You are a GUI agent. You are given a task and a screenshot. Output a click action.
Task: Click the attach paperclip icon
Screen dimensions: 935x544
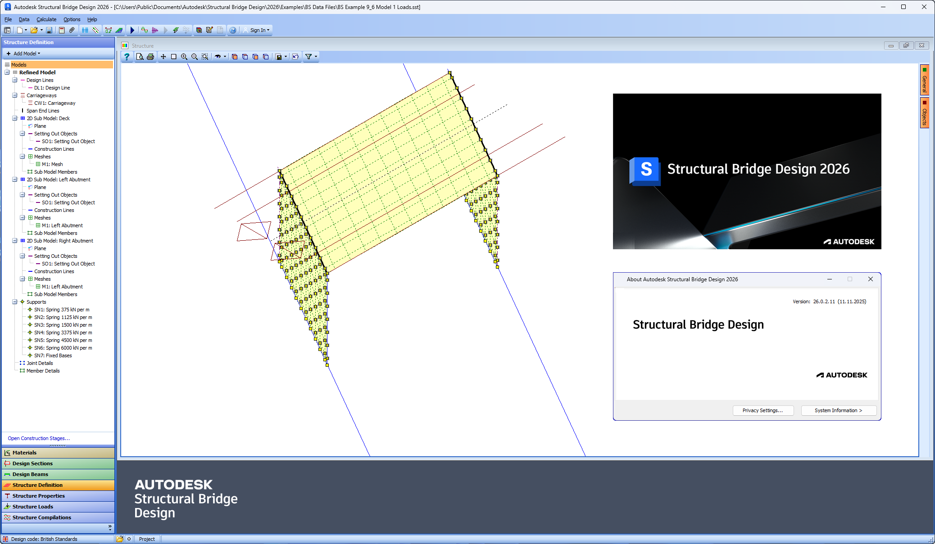click(72, 30)
